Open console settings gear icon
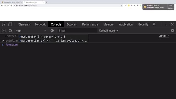This screenshot has height=99, width=176. pos(172,31)
